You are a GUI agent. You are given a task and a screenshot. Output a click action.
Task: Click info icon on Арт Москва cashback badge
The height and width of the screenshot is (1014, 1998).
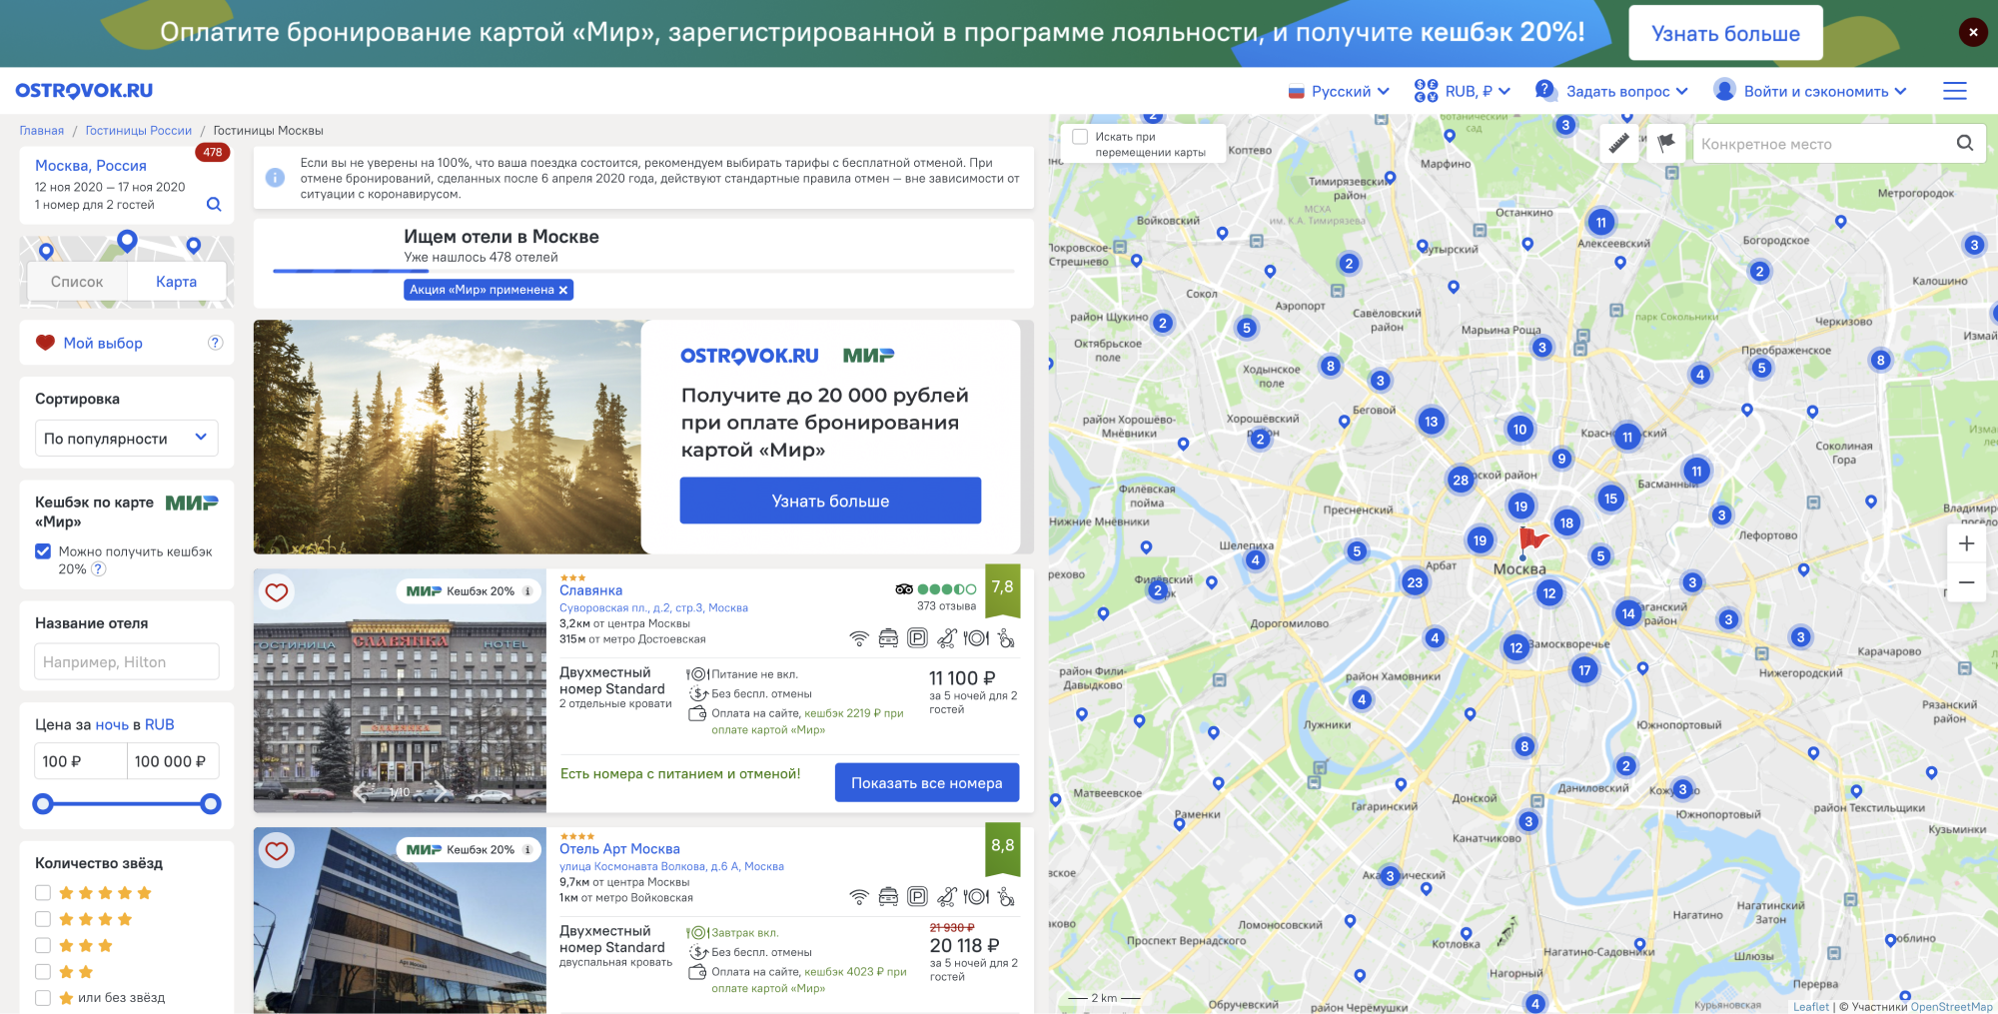527,850
